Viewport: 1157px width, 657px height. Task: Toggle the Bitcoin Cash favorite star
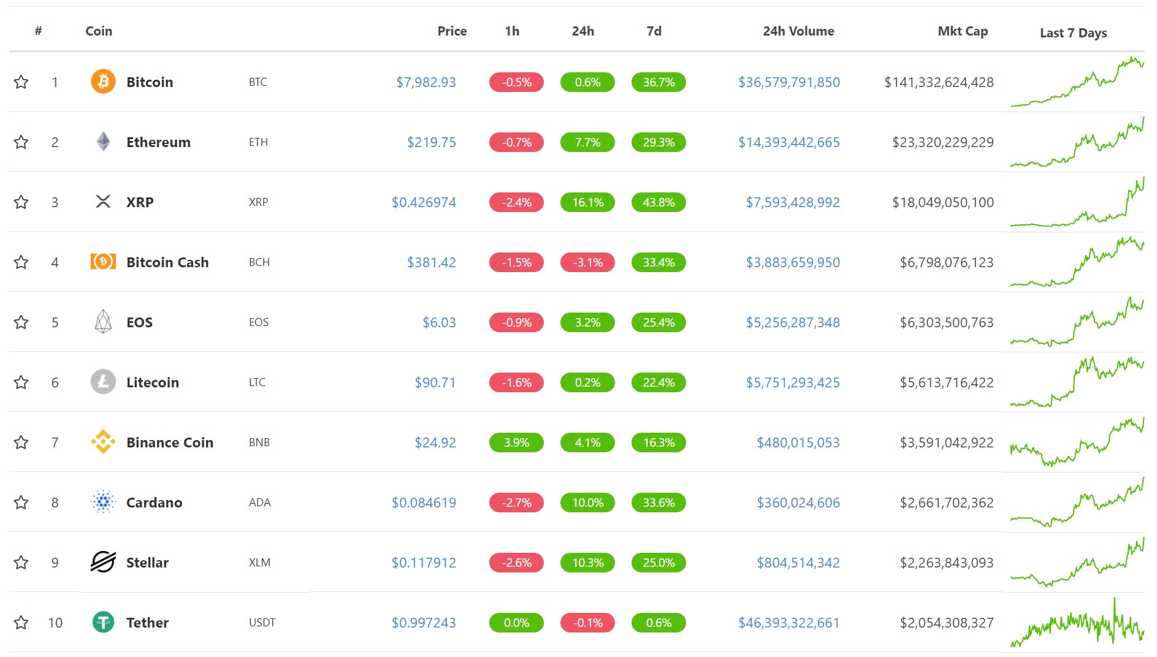click(x=21, y=262)
